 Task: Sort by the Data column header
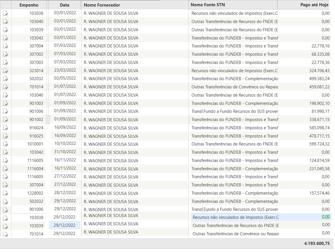(65, 5)
